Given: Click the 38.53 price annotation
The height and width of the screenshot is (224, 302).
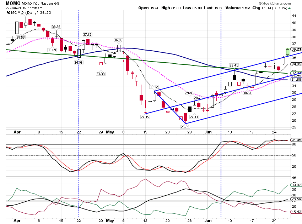Looking at the screenshot, I should pos(21,38).
